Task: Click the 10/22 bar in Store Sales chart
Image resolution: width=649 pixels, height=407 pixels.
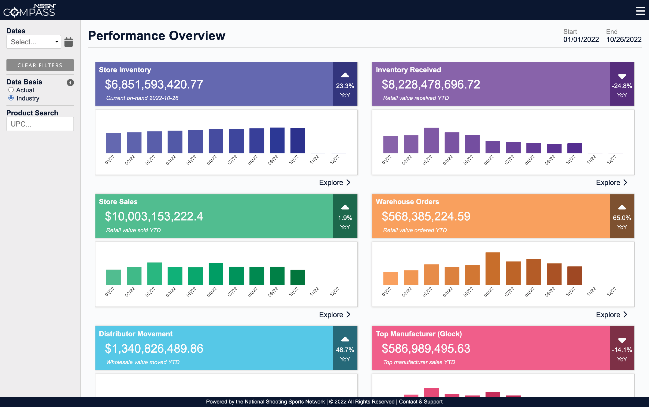Action: pos(298,277)
